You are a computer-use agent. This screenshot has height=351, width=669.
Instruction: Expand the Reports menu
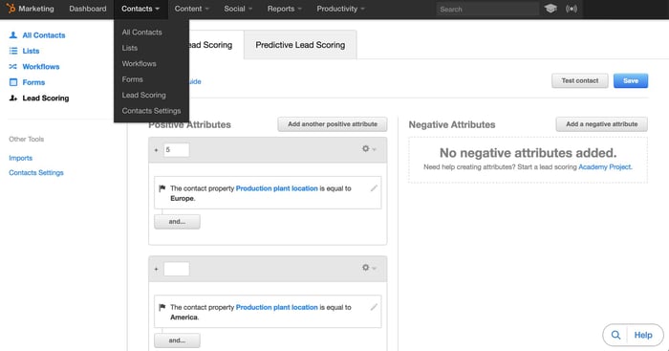284,9
